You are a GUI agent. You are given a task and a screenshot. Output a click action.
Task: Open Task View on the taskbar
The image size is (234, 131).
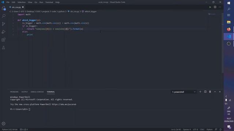[x=229, y=15]
